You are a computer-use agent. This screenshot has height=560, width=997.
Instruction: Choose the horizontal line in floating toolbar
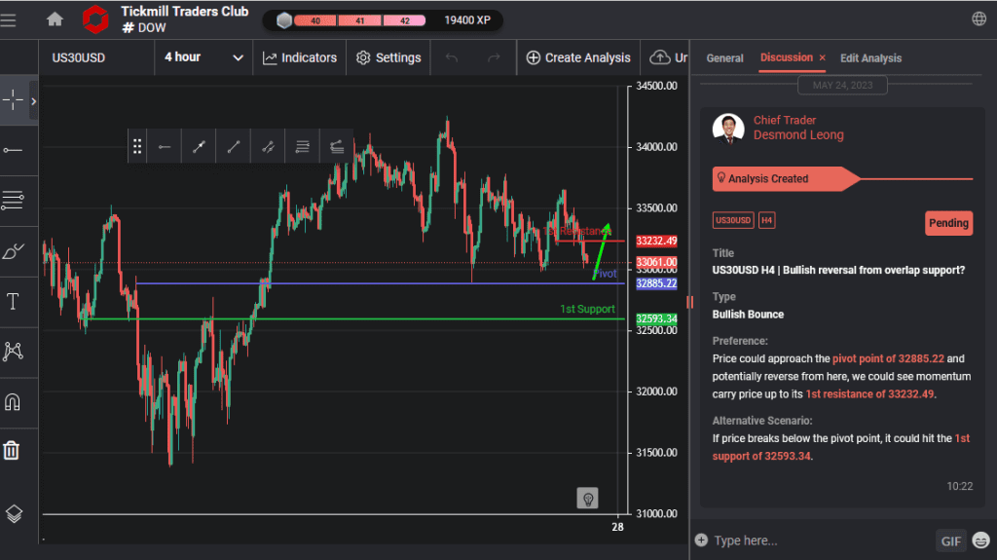pyautogui.click(x=165, y=147)
